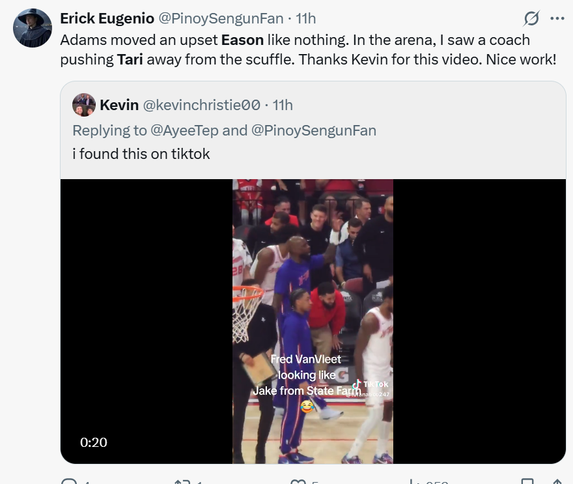Open the Erick Eugenio display name link
This screenshot has height=484, width=573.
[107, 18]
